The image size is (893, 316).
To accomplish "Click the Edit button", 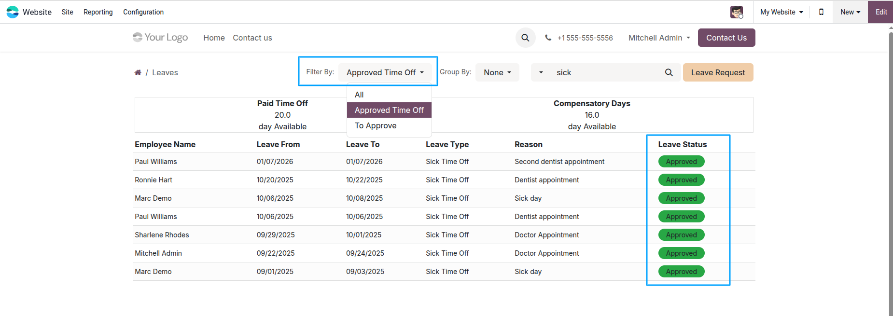I will point(881,12).
